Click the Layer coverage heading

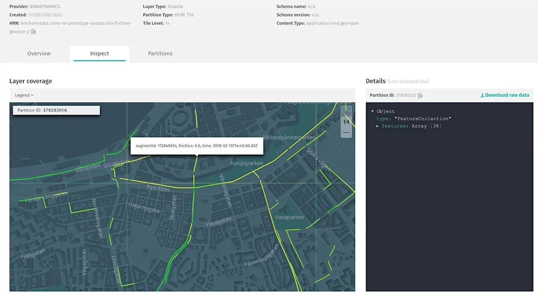30,81
